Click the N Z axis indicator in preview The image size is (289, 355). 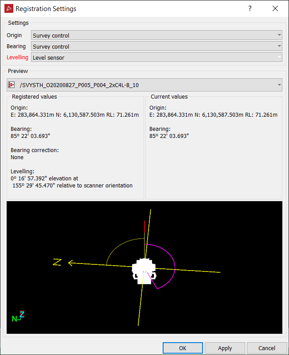point(18,316)
